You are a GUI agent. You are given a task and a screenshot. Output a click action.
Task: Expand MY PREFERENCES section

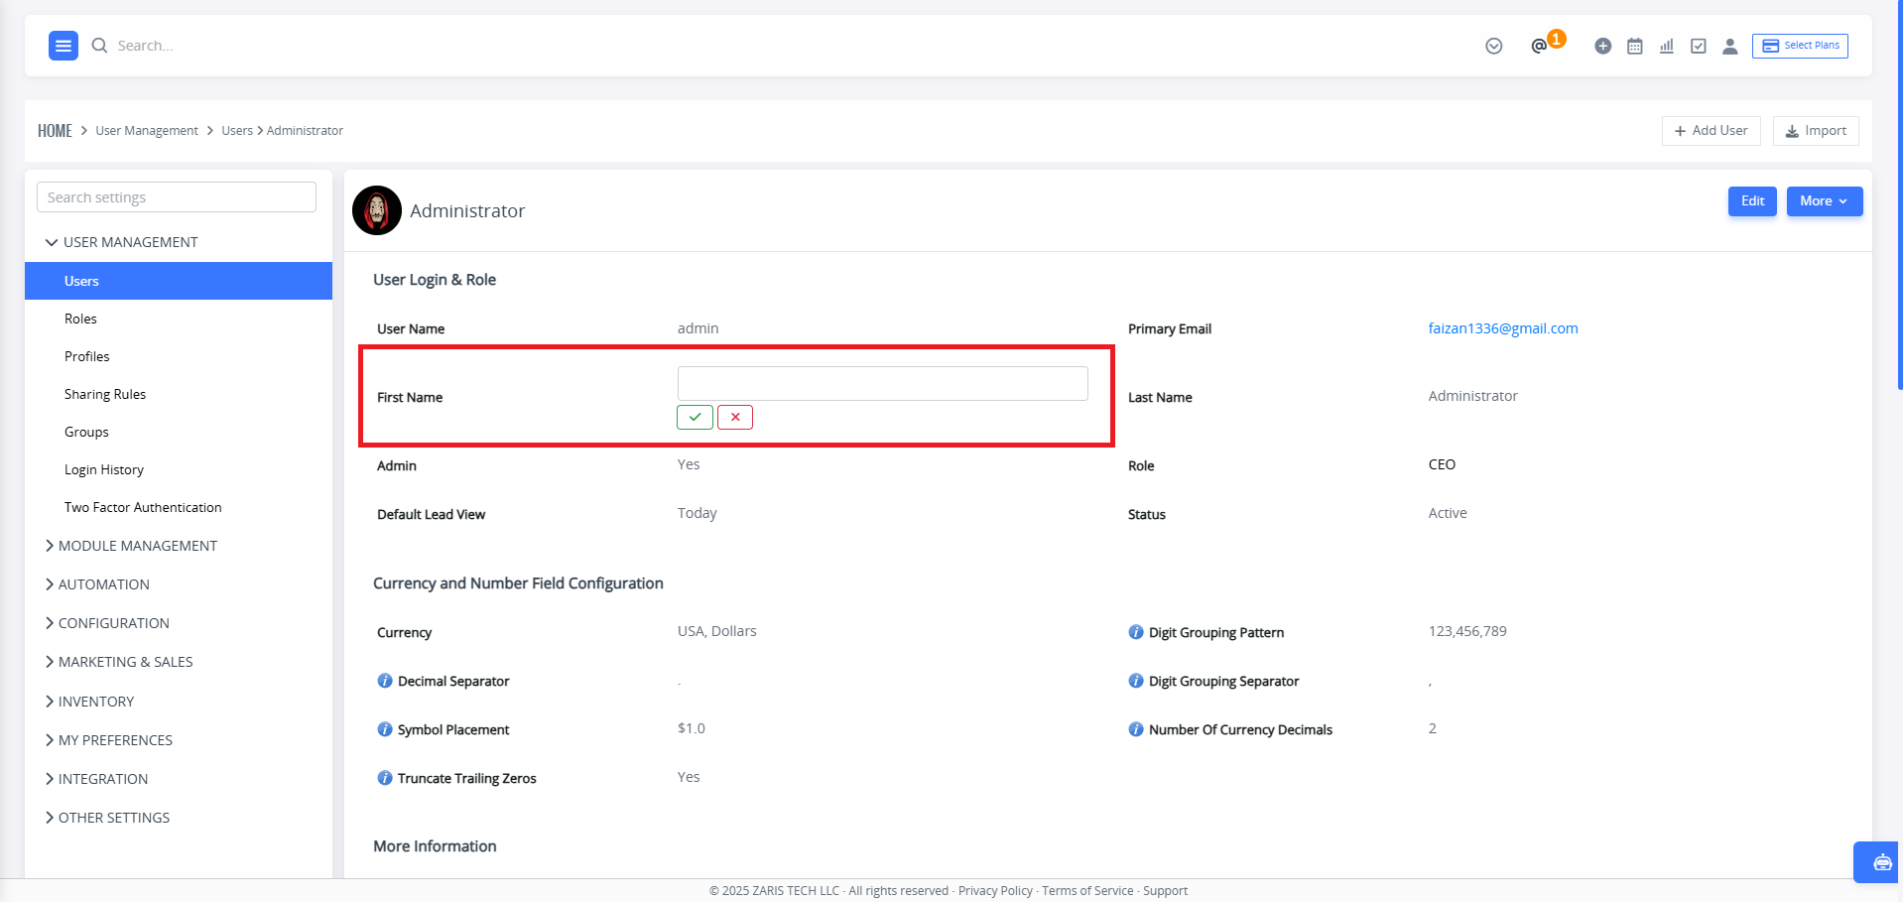pyautogui.click(x=109, y=740)
